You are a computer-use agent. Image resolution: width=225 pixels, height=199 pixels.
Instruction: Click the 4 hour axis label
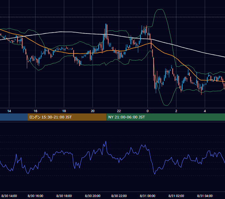[205, 111]
